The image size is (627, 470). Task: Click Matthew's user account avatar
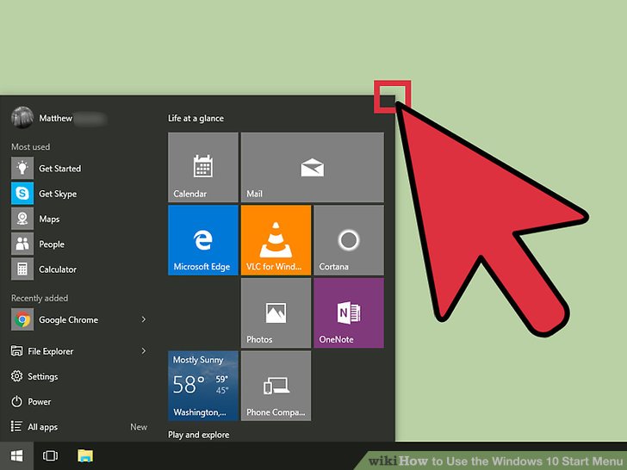click(x=22, y=118)
